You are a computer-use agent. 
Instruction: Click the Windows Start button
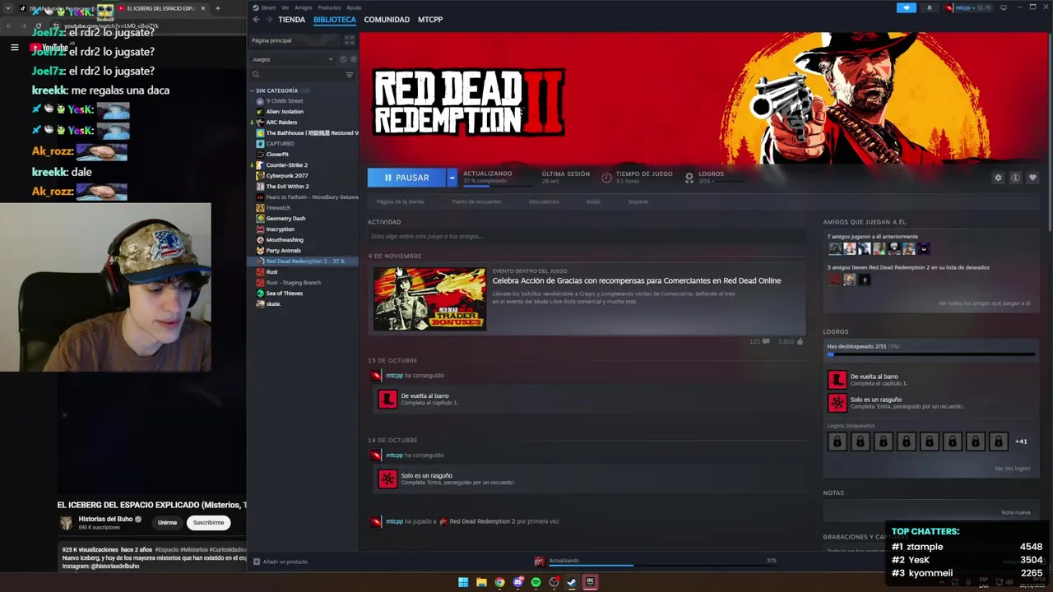tap(463, 582)
